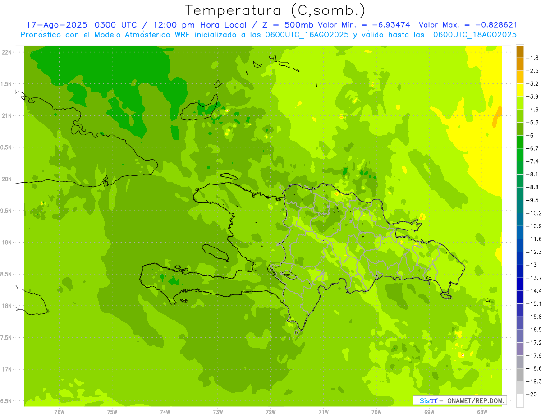541x418 pixels.
Task: Click the "Valor Min. = -6.93474" value
Action: (x=364, y=25)
